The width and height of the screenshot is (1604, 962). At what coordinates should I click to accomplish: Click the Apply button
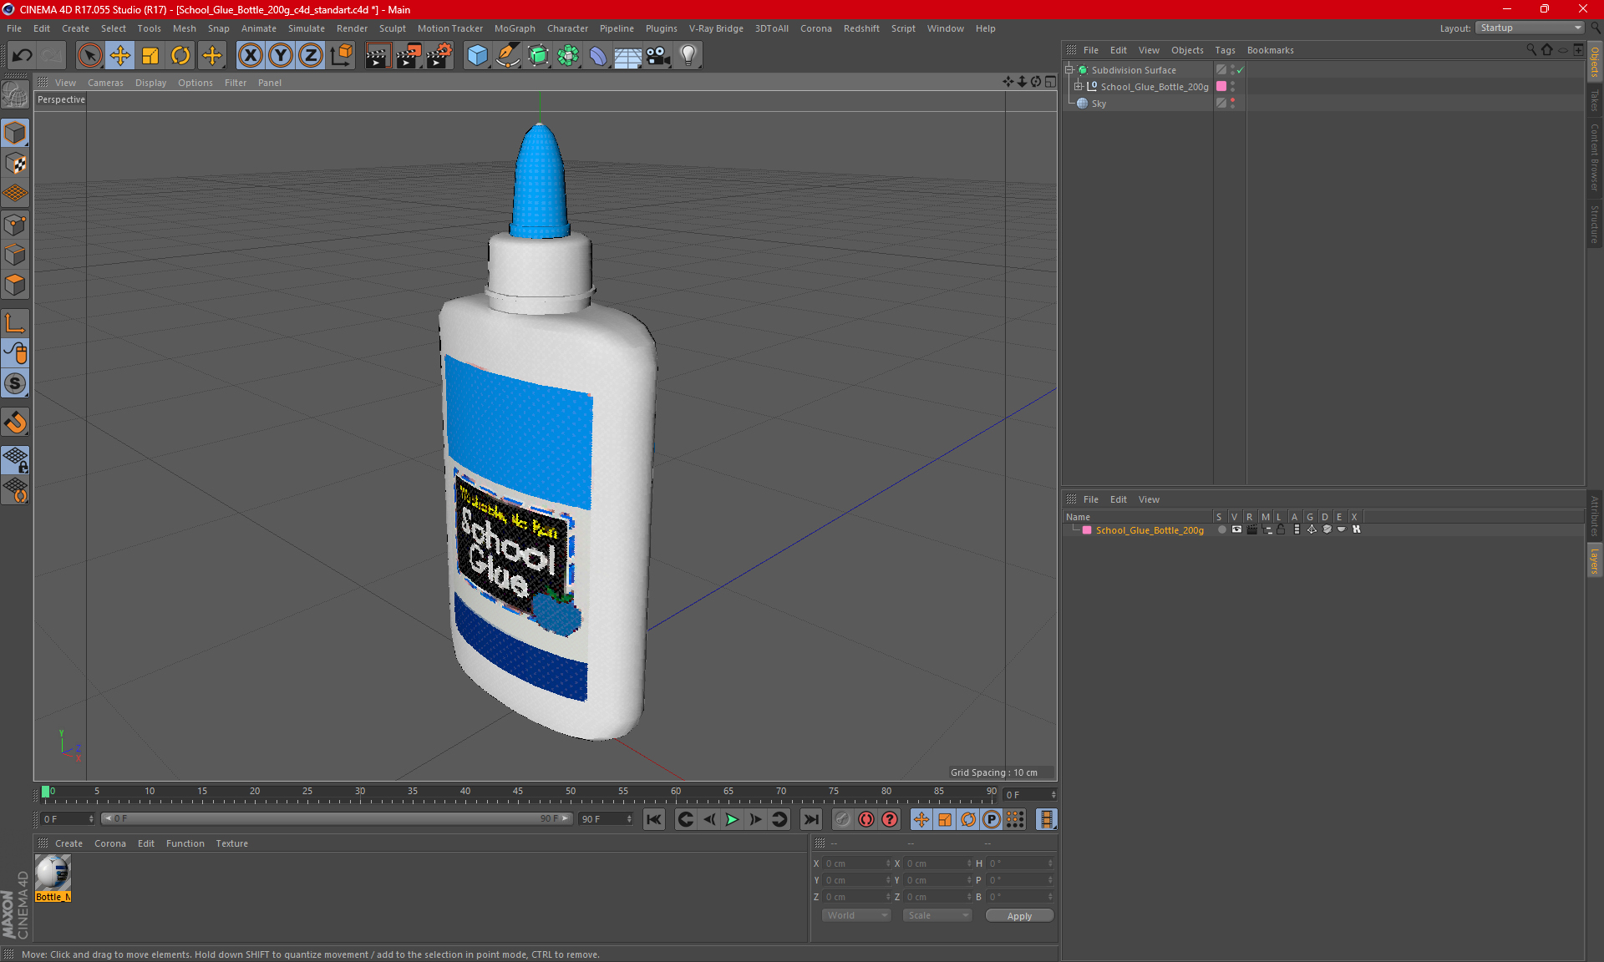(x=1019, y=916)
